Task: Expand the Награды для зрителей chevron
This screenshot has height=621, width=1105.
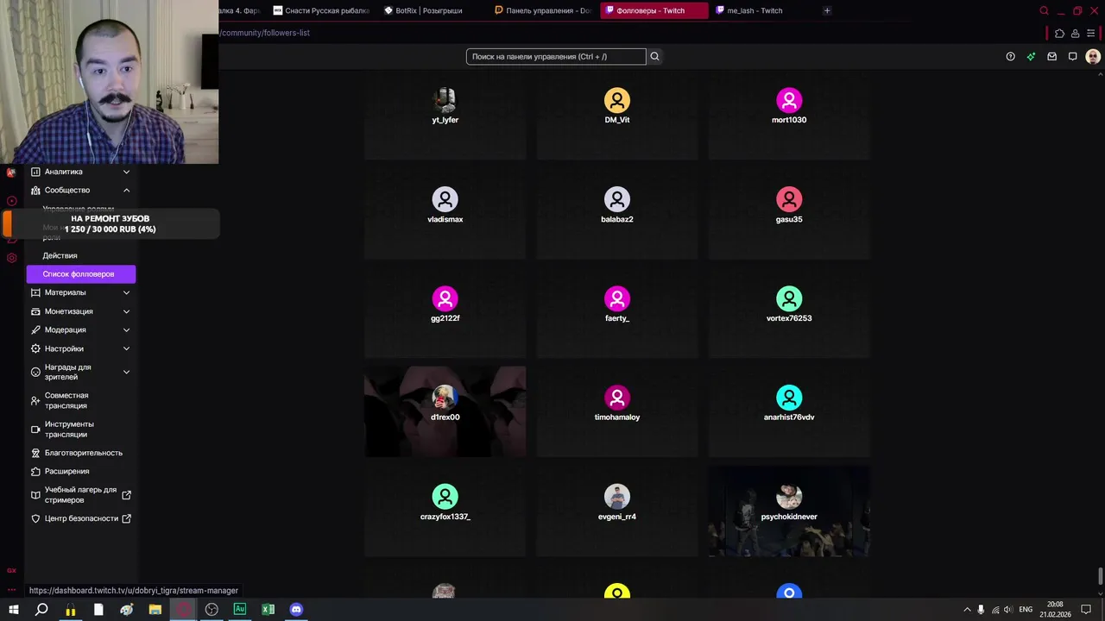Action: coord(126,373)
